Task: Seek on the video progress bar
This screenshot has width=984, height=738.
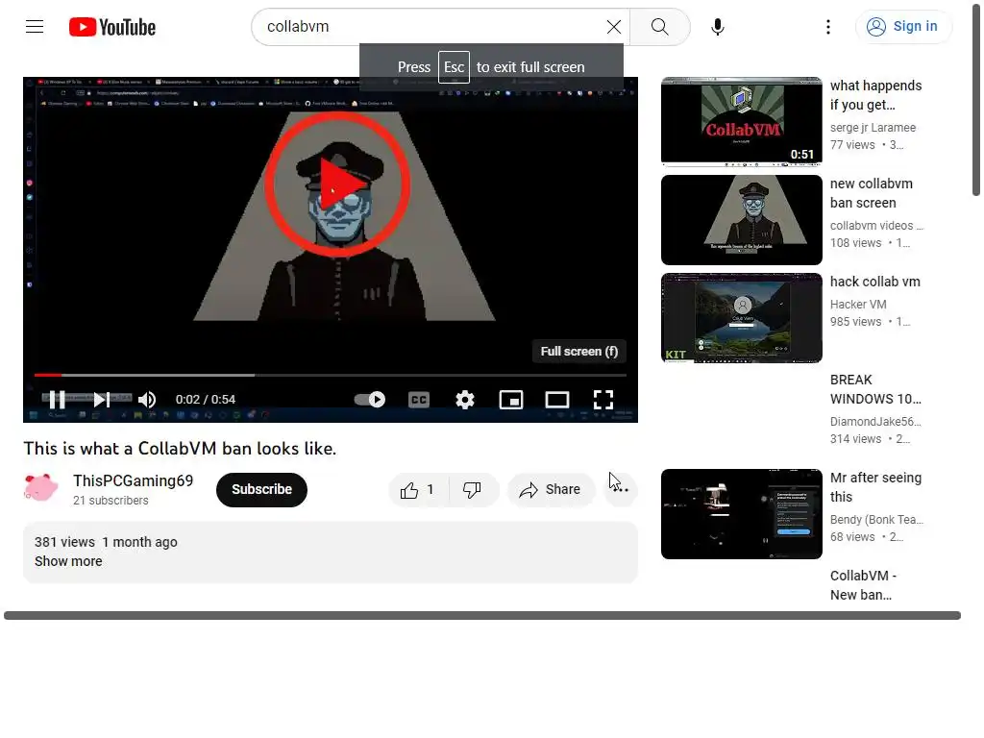Action: 331,375
